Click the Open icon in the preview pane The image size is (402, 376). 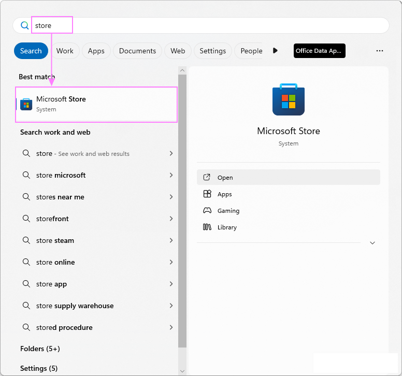click(207, 177)
